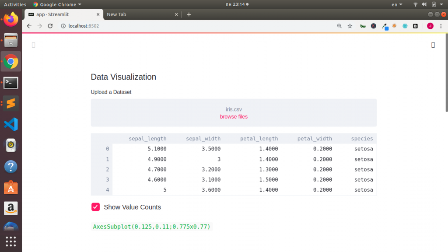
Task: Uncheck the Show Value Counts checkbox
Action: [95, 207]
